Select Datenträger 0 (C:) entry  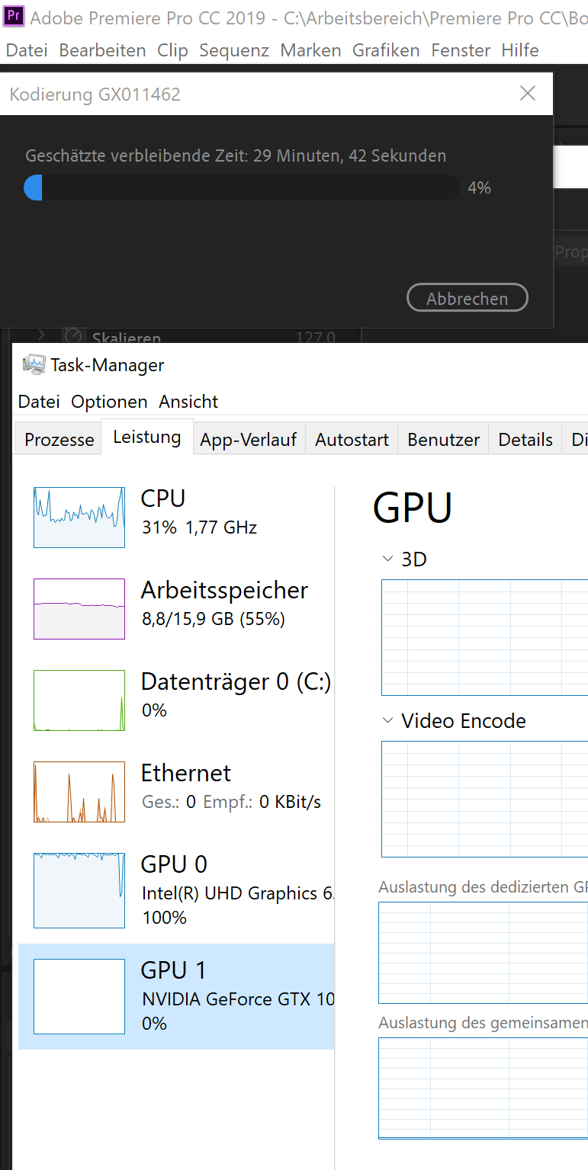[176, 700]
